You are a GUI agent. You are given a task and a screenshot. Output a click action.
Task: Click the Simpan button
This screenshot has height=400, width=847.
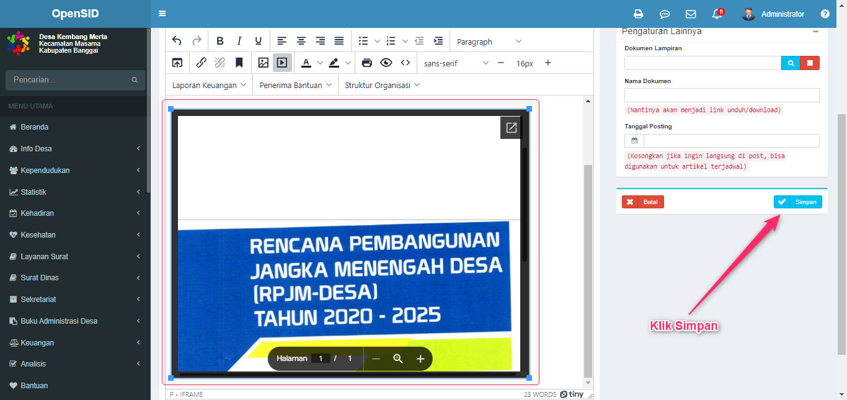798,202
